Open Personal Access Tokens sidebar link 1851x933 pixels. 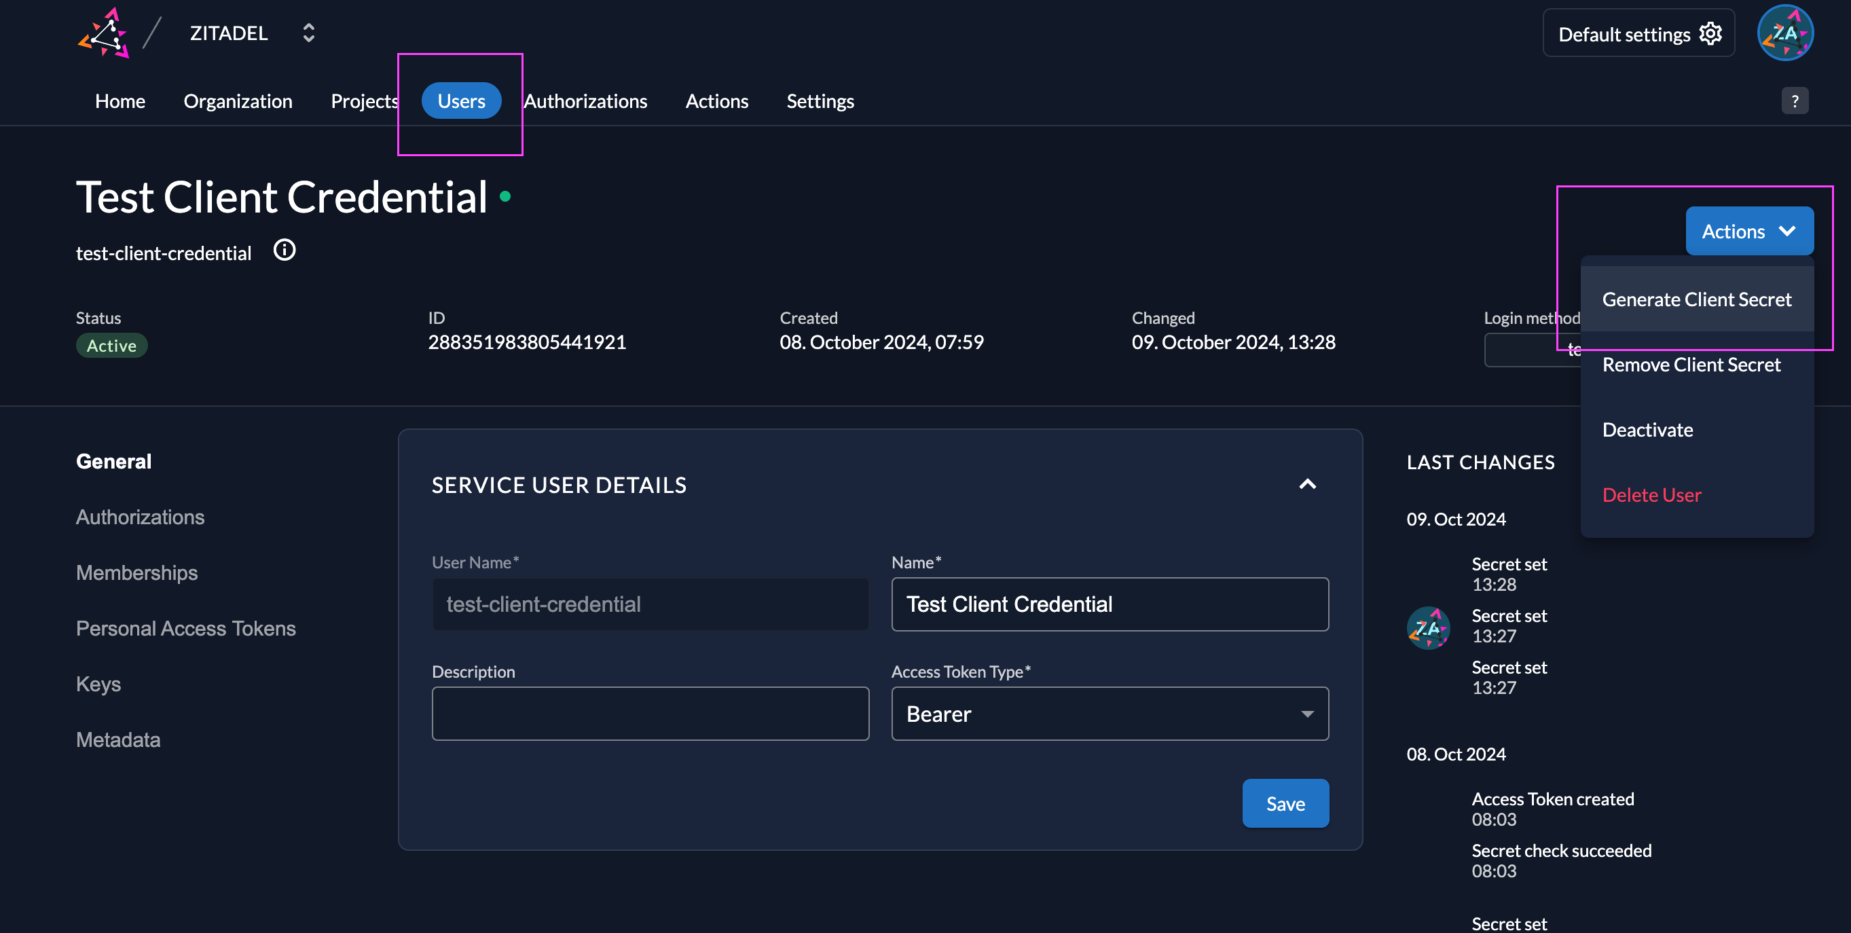click(x=185, y=628)
